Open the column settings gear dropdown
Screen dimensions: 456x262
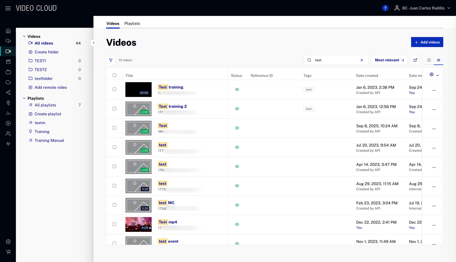point(434,75)
